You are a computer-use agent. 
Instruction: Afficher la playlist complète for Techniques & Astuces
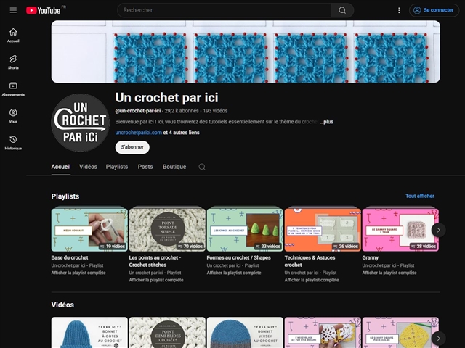pos(312,280)
